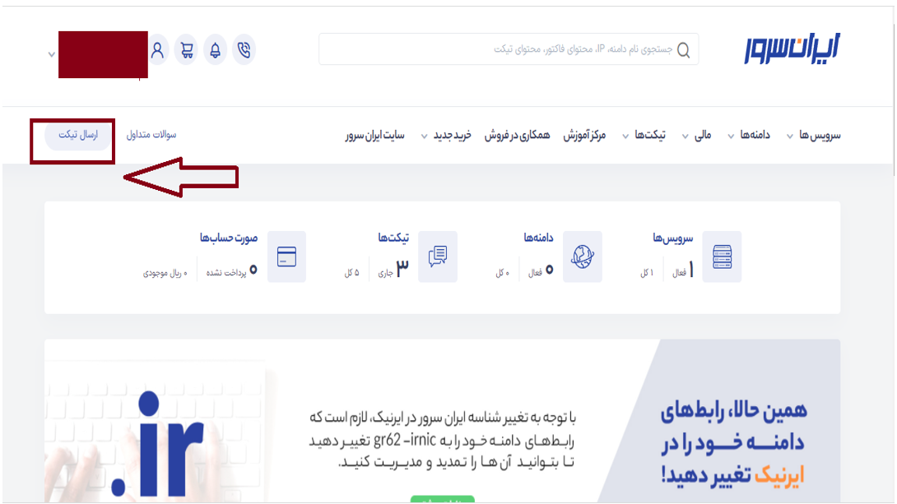Click the ارسال تیکت button
The height and width of the screenshot is (504, 897).
77,135
